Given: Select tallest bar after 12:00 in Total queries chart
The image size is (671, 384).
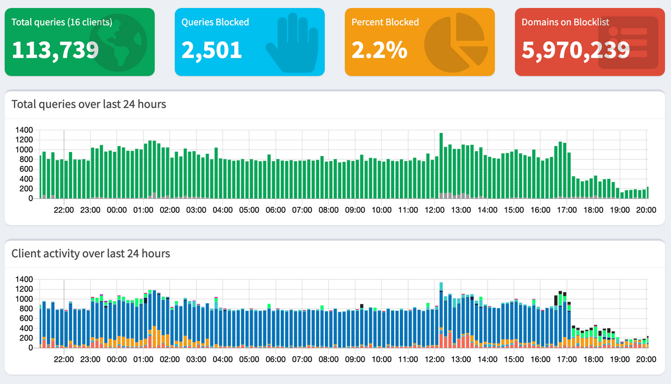Looking at the screenshot, I should click(441, 165).
